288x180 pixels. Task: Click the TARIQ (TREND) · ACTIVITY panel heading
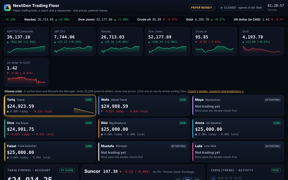click(232, 170)
